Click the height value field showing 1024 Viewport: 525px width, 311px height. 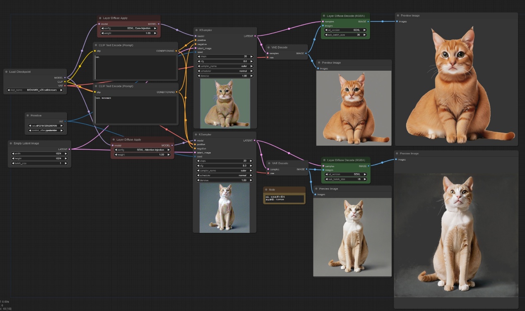(x=39, y=158)
